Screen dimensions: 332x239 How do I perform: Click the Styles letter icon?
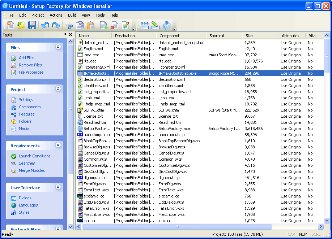tap(14, 212)
